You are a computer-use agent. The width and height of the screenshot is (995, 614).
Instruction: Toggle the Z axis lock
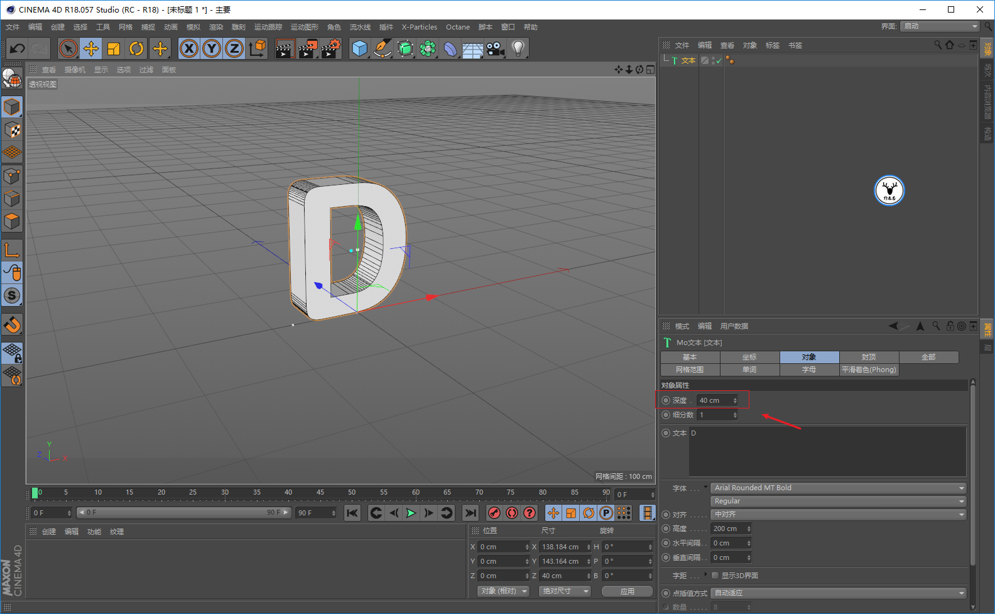click(234, 48)
